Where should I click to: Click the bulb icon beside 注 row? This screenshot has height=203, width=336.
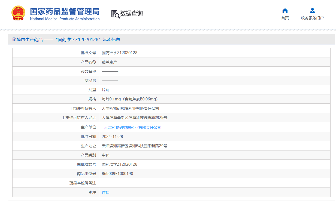point(90,192)
